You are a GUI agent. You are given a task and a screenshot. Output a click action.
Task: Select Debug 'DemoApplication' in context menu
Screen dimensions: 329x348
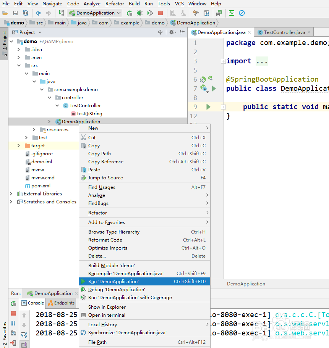pyautogui.click(x=144, y=289)
